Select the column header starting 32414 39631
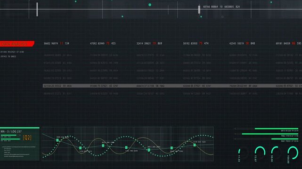The height and width of the screenshot is (169, 302). [x=149, y=44]
